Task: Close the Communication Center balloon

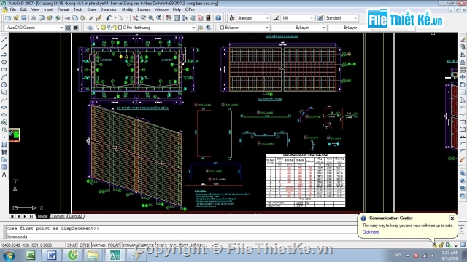Action: pos(452,218)
